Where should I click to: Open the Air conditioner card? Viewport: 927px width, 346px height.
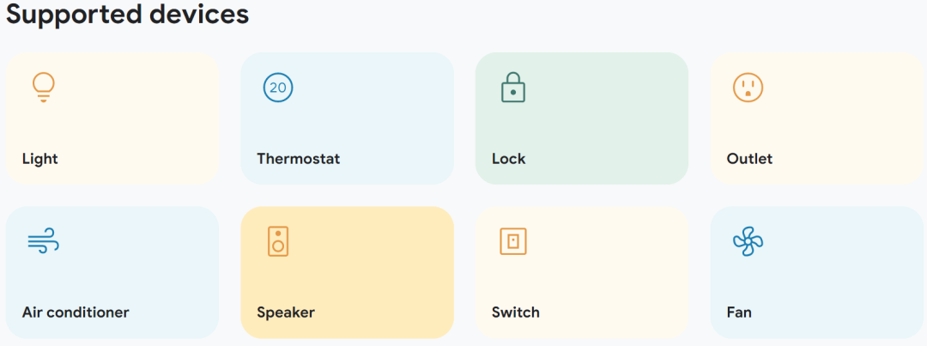click(x=112, y=272)
